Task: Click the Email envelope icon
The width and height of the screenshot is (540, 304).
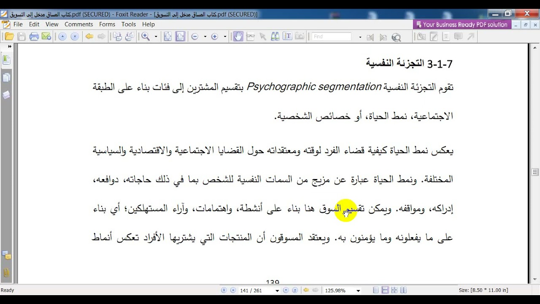Action: click(x=46, y=37)
